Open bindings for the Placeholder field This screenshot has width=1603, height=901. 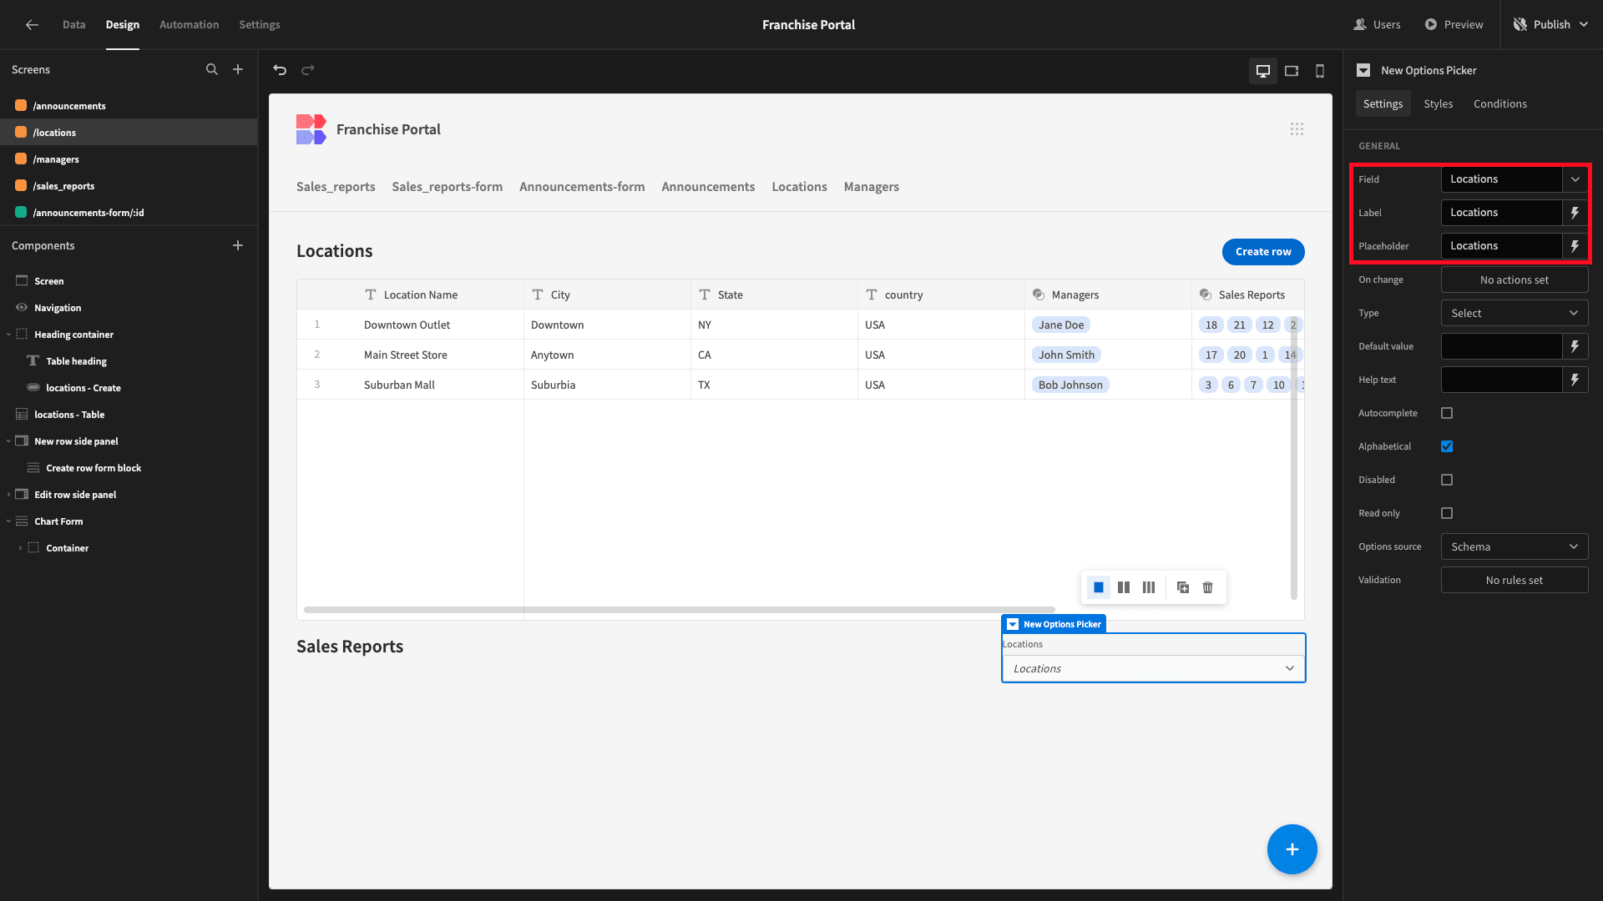[x=1575, y=246]
